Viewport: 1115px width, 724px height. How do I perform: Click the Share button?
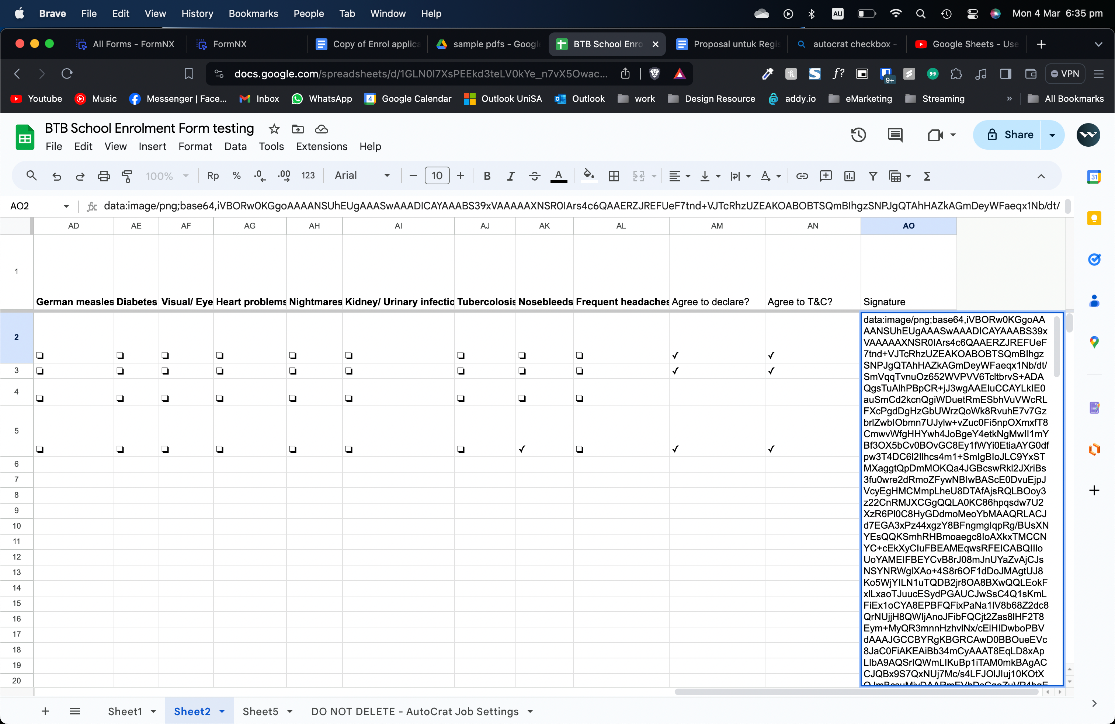tap(1008, 135)
